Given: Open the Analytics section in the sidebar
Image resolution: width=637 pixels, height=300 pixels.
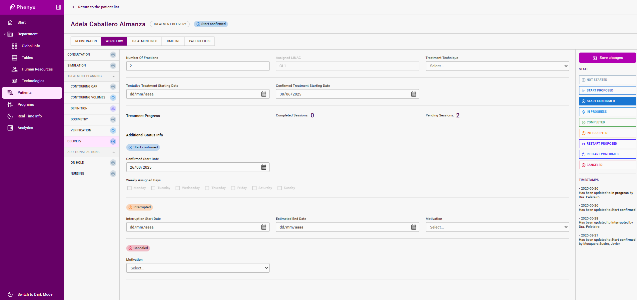Looking at the screenshot, I should pos(25,128).
